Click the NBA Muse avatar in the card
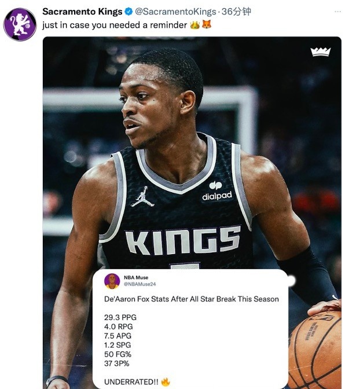 pyautogui.click(x=112, y=281)
